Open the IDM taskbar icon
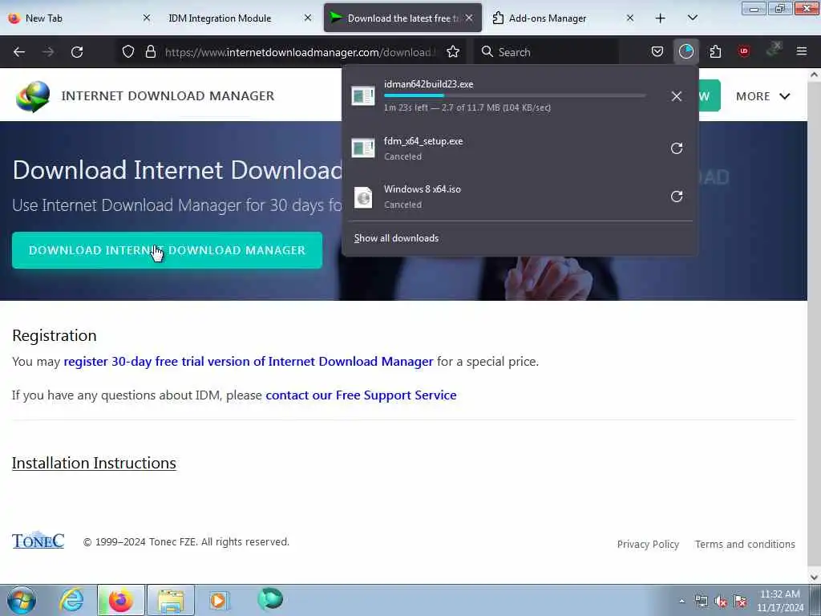The height and width of the screenshot is (616, 821). [270, 599]
